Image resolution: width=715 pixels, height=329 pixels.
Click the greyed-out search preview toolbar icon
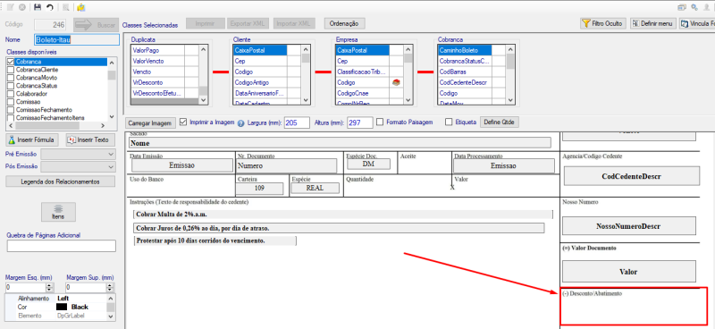point(66,7)
